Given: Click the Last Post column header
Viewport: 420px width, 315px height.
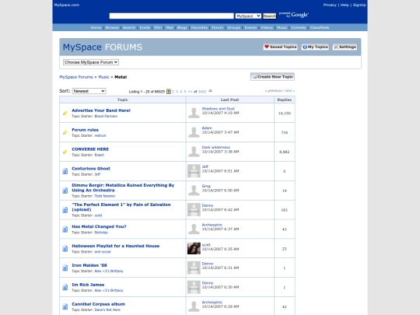Looking at the screenshot, I should point(229,100).
